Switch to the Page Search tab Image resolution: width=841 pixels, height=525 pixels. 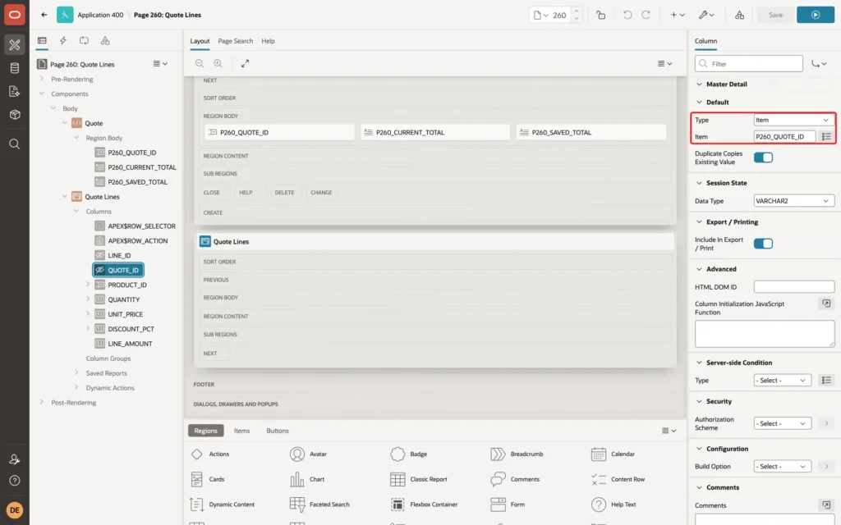point(235,41)
